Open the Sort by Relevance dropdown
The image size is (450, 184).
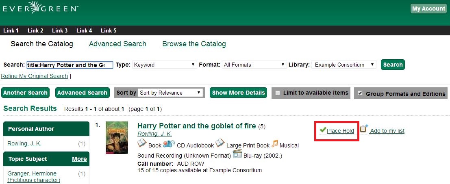coord(170,93)
